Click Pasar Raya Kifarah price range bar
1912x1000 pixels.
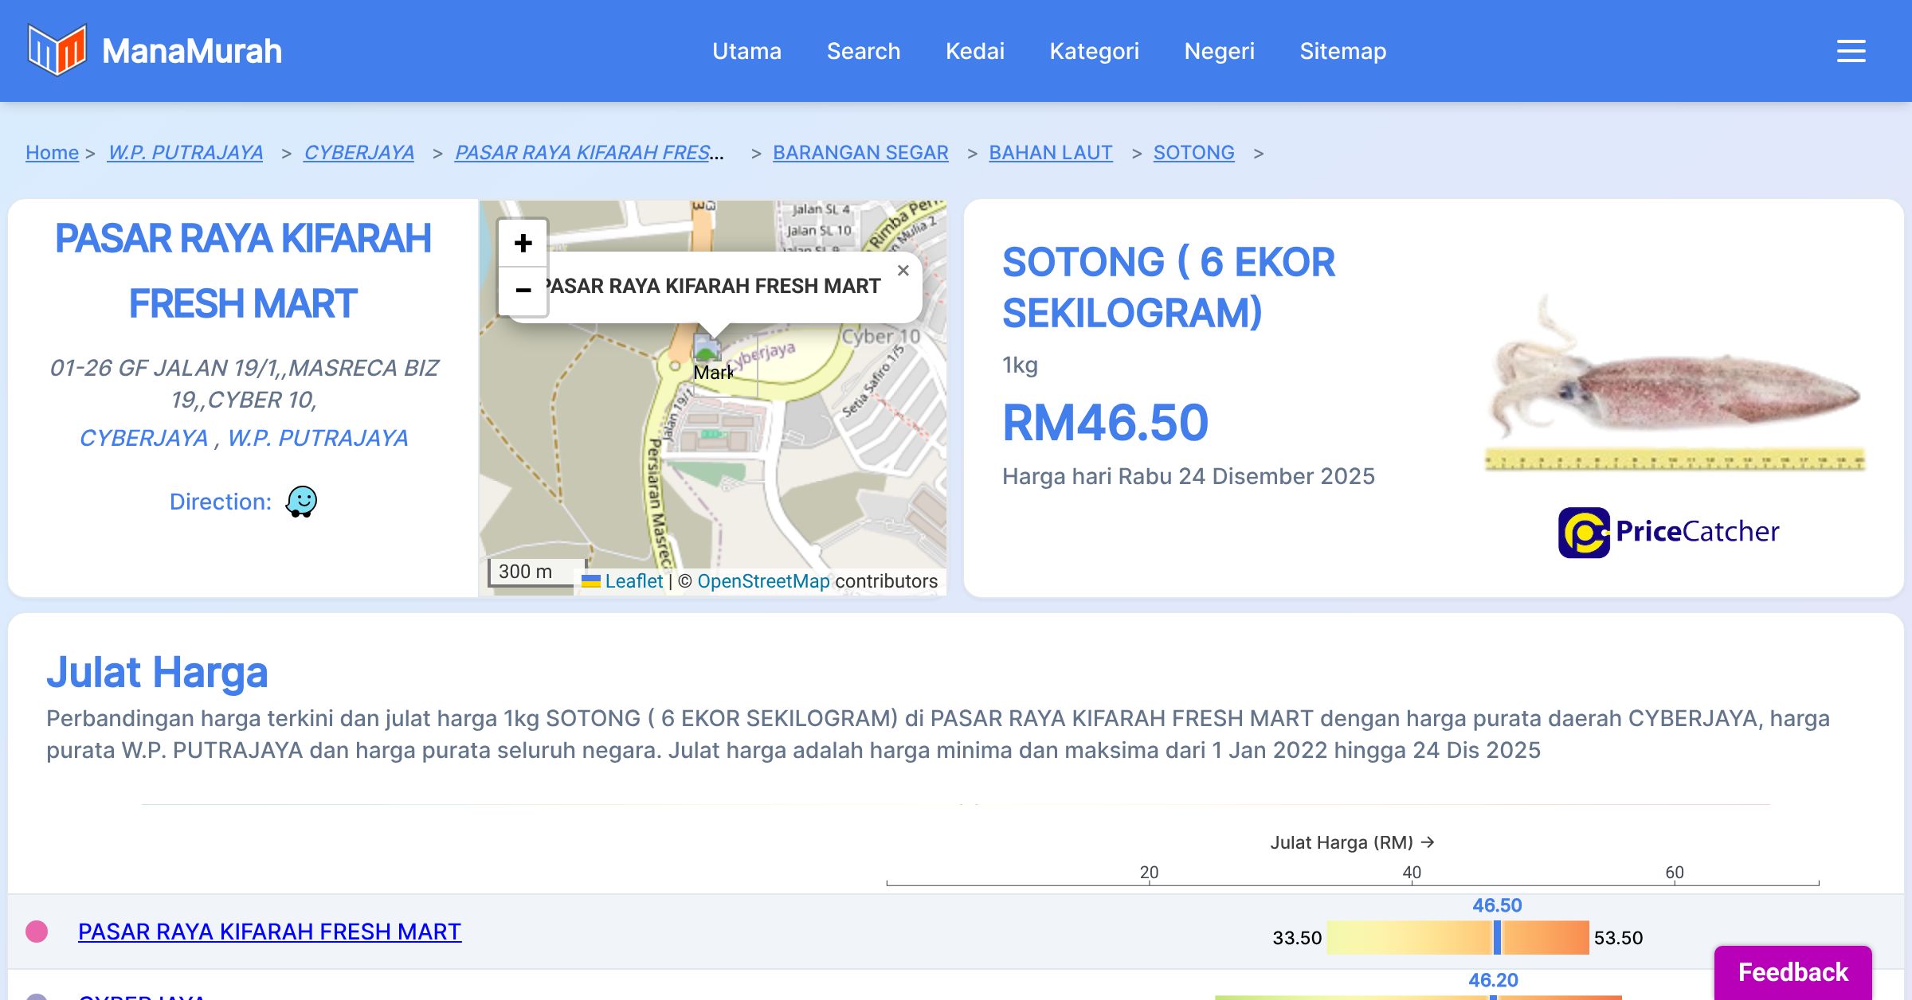tap(1458, 937)
